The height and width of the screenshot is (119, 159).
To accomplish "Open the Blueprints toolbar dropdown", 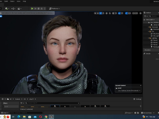I will point(13,9).
